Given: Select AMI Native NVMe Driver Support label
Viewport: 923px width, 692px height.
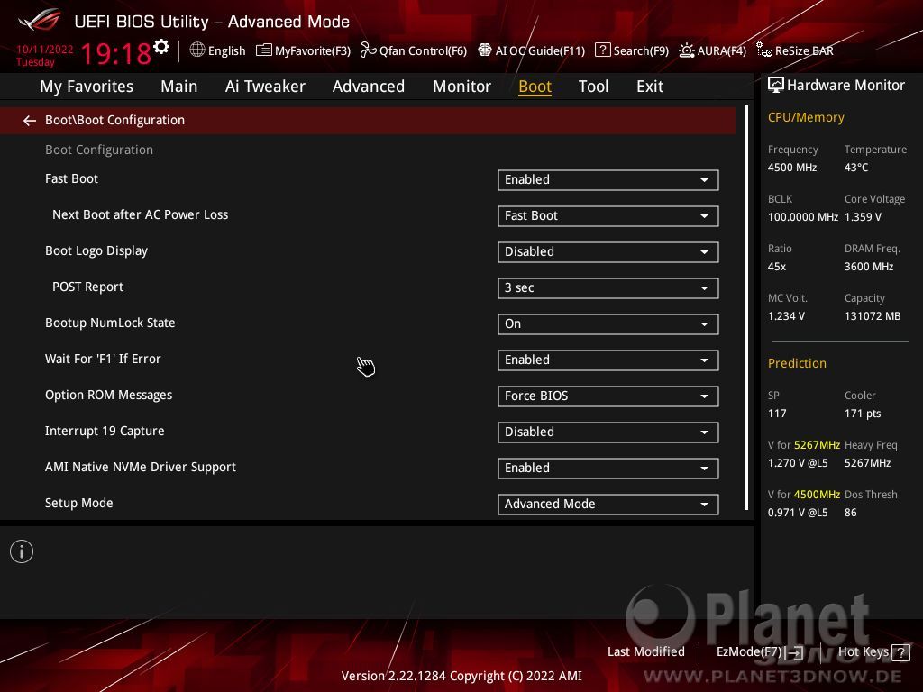Looking at the screenshot, I should (x=140, y=468).
